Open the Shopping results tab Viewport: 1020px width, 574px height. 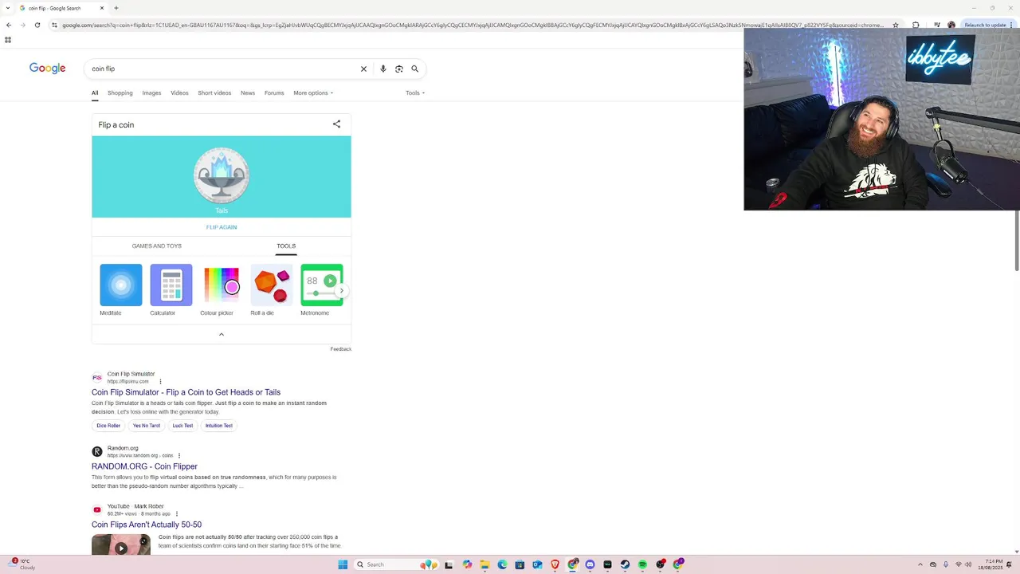pos(120,92)
